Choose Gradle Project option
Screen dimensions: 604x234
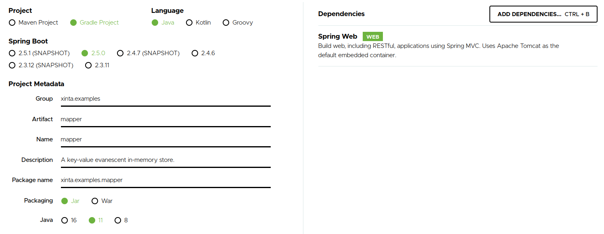[73, 23]
